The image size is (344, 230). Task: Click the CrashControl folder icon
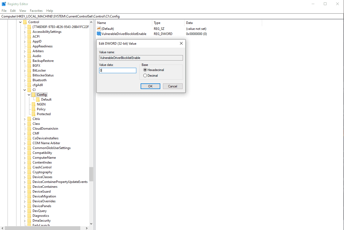(29, 167)
